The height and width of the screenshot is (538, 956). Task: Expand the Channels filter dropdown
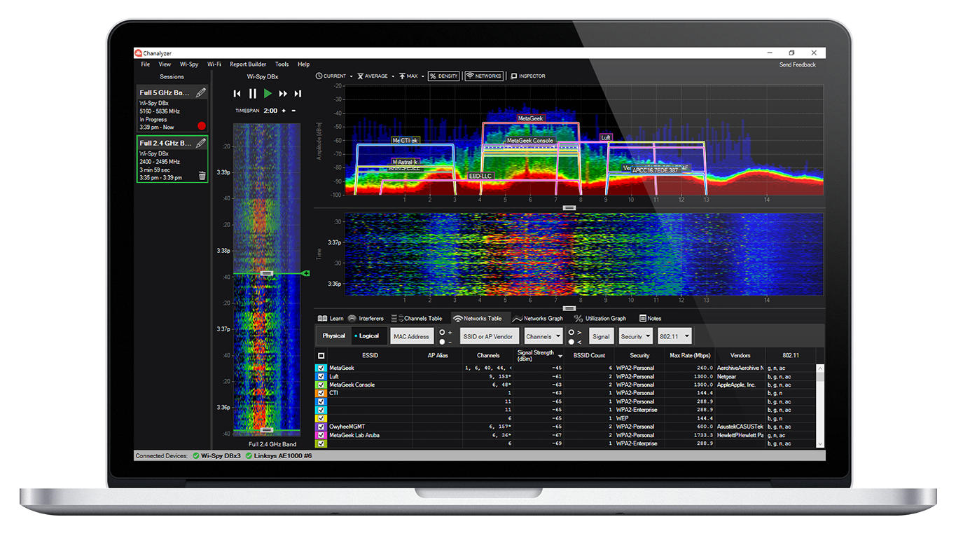tap(543, 336)
